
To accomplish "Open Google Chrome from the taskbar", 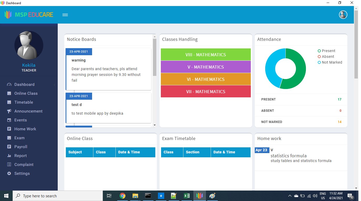I will tap(122, 196).
